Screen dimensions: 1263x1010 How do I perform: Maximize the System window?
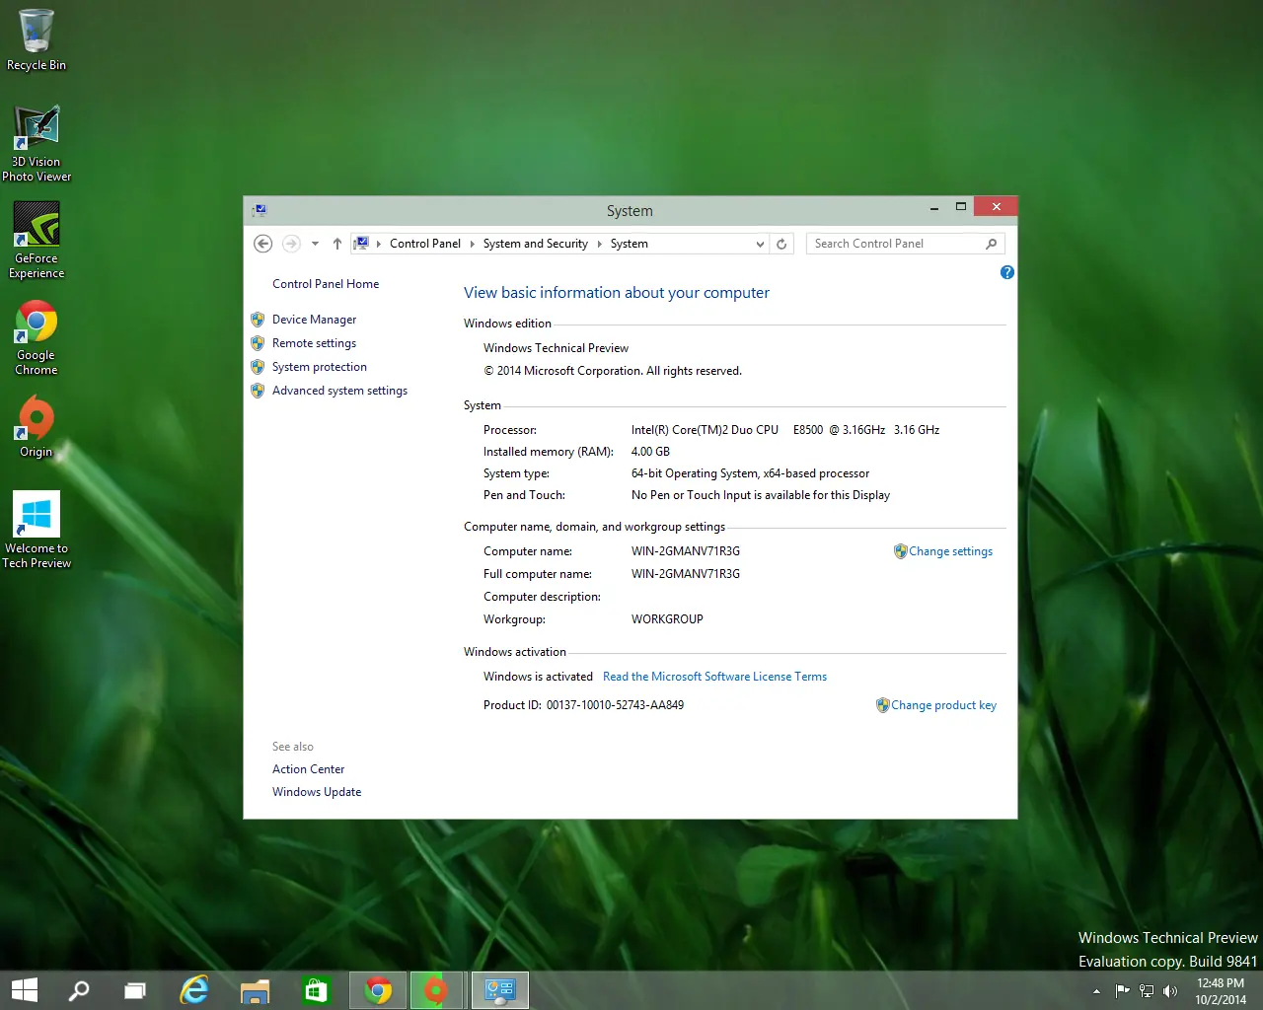point(961,207)
